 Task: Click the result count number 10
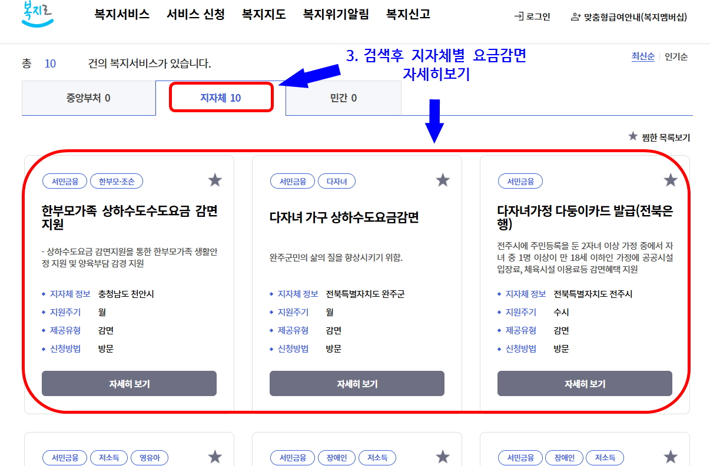(x=50, y=63)
